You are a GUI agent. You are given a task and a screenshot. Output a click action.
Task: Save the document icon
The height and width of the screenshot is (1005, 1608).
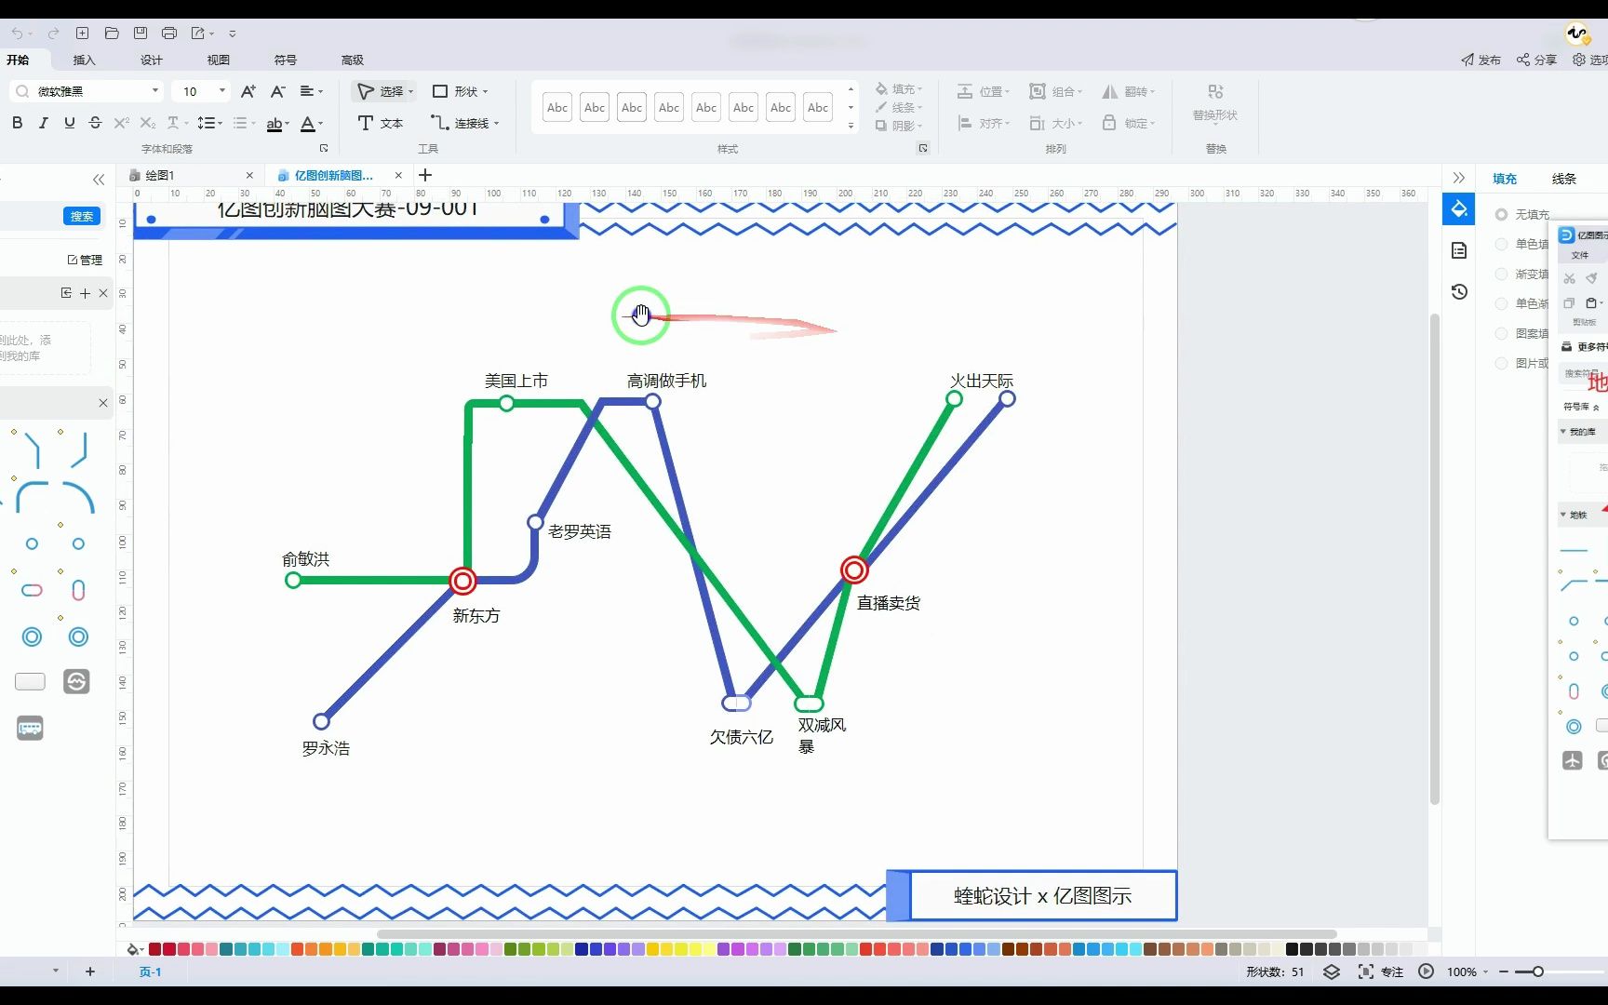click(141, 33)
